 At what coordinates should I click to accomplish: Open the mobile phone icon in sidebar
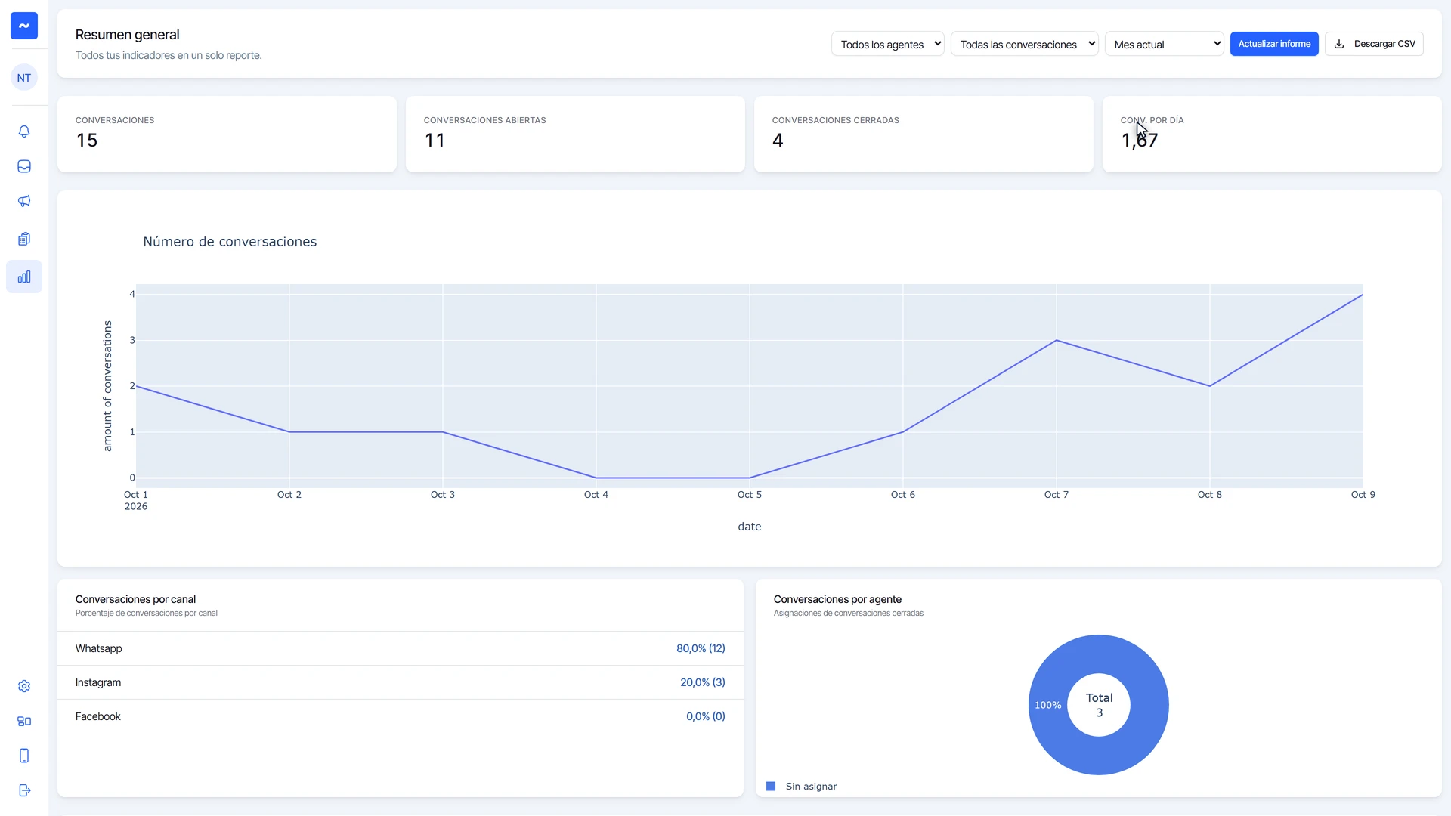24,756
